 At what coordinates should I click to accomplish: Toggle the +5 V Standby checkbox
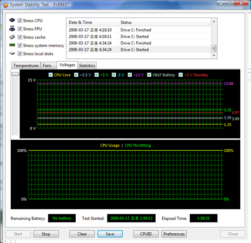(x=181, y=75)
